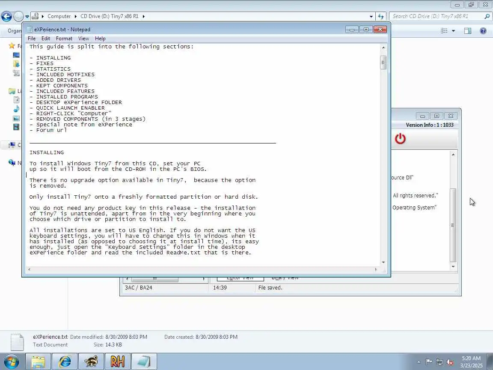Open the File menu in Notepad
This screenshot has height=370, width=493.
click(x=31, y=39)
